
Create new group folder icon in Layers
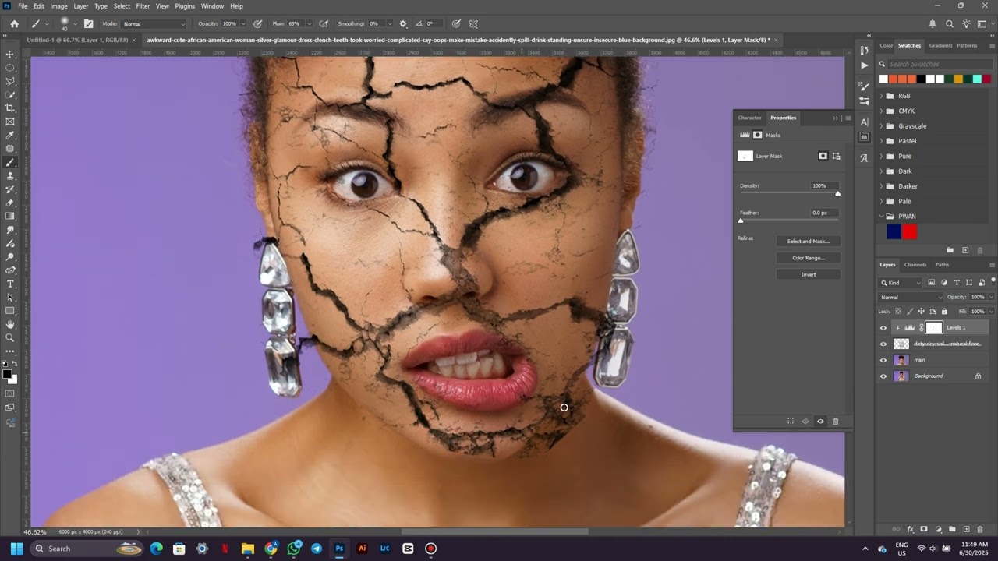click(x=952, y=530)
